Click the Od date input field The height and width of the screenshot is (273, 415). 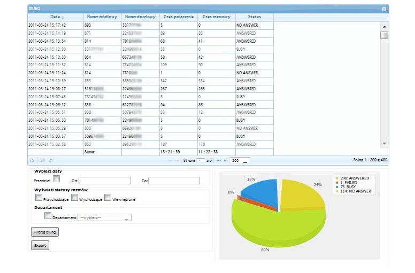pyautogui.click(x=105, y=181)
